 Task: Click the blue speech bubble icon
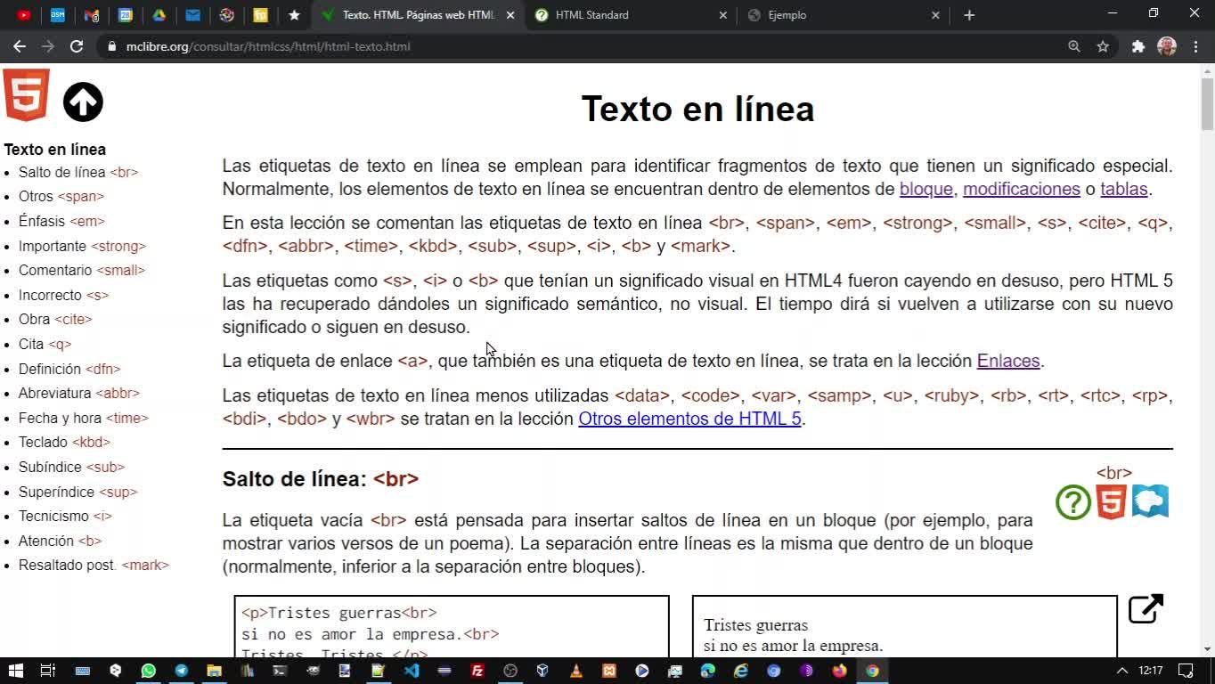coord(1150,501)
